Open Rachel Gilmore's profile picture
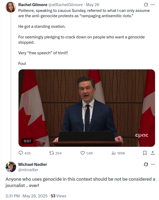The image size is (159, 200). (11, 7)
